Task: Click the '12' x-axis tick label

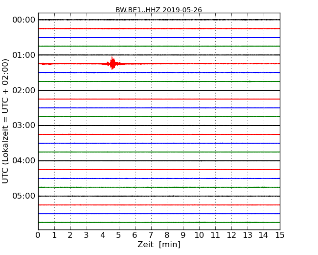Action: (231, 235)
